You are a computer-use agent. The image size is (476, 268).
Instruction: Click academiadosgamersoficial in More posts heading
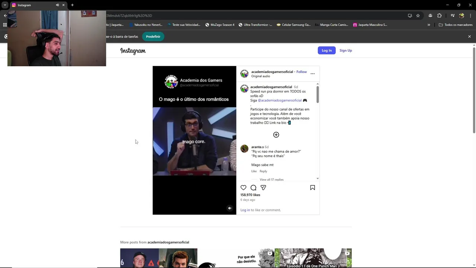[x=168, y=242]
